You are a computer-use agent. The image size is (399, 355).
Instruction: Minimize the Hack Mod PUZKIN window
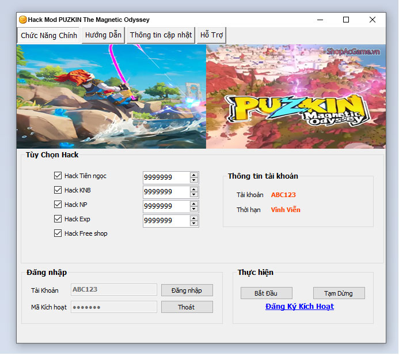pyautogui.click(x=320, y=20)
